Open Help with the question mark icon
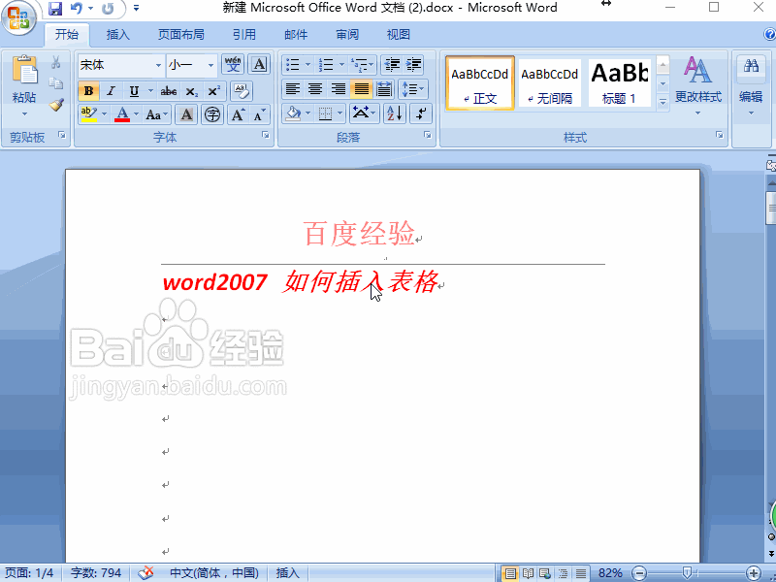The width and height of the screenshot is (776, 582). [769, 35]
